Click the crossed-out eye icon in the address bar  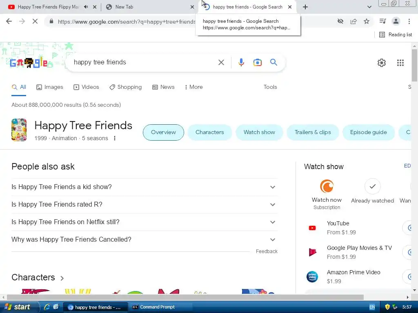point(340,21)
